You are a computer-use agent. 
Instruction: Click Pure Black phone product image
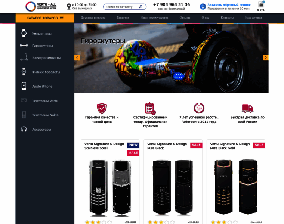click(x=173, y=188)
